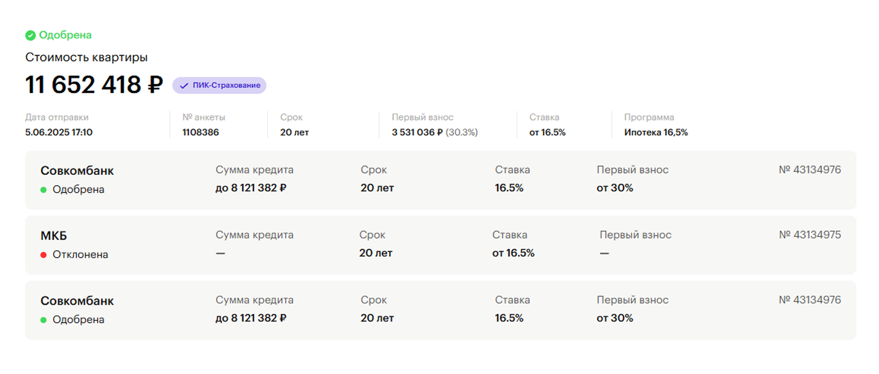Expand the Совкомбанк application card

440,179
